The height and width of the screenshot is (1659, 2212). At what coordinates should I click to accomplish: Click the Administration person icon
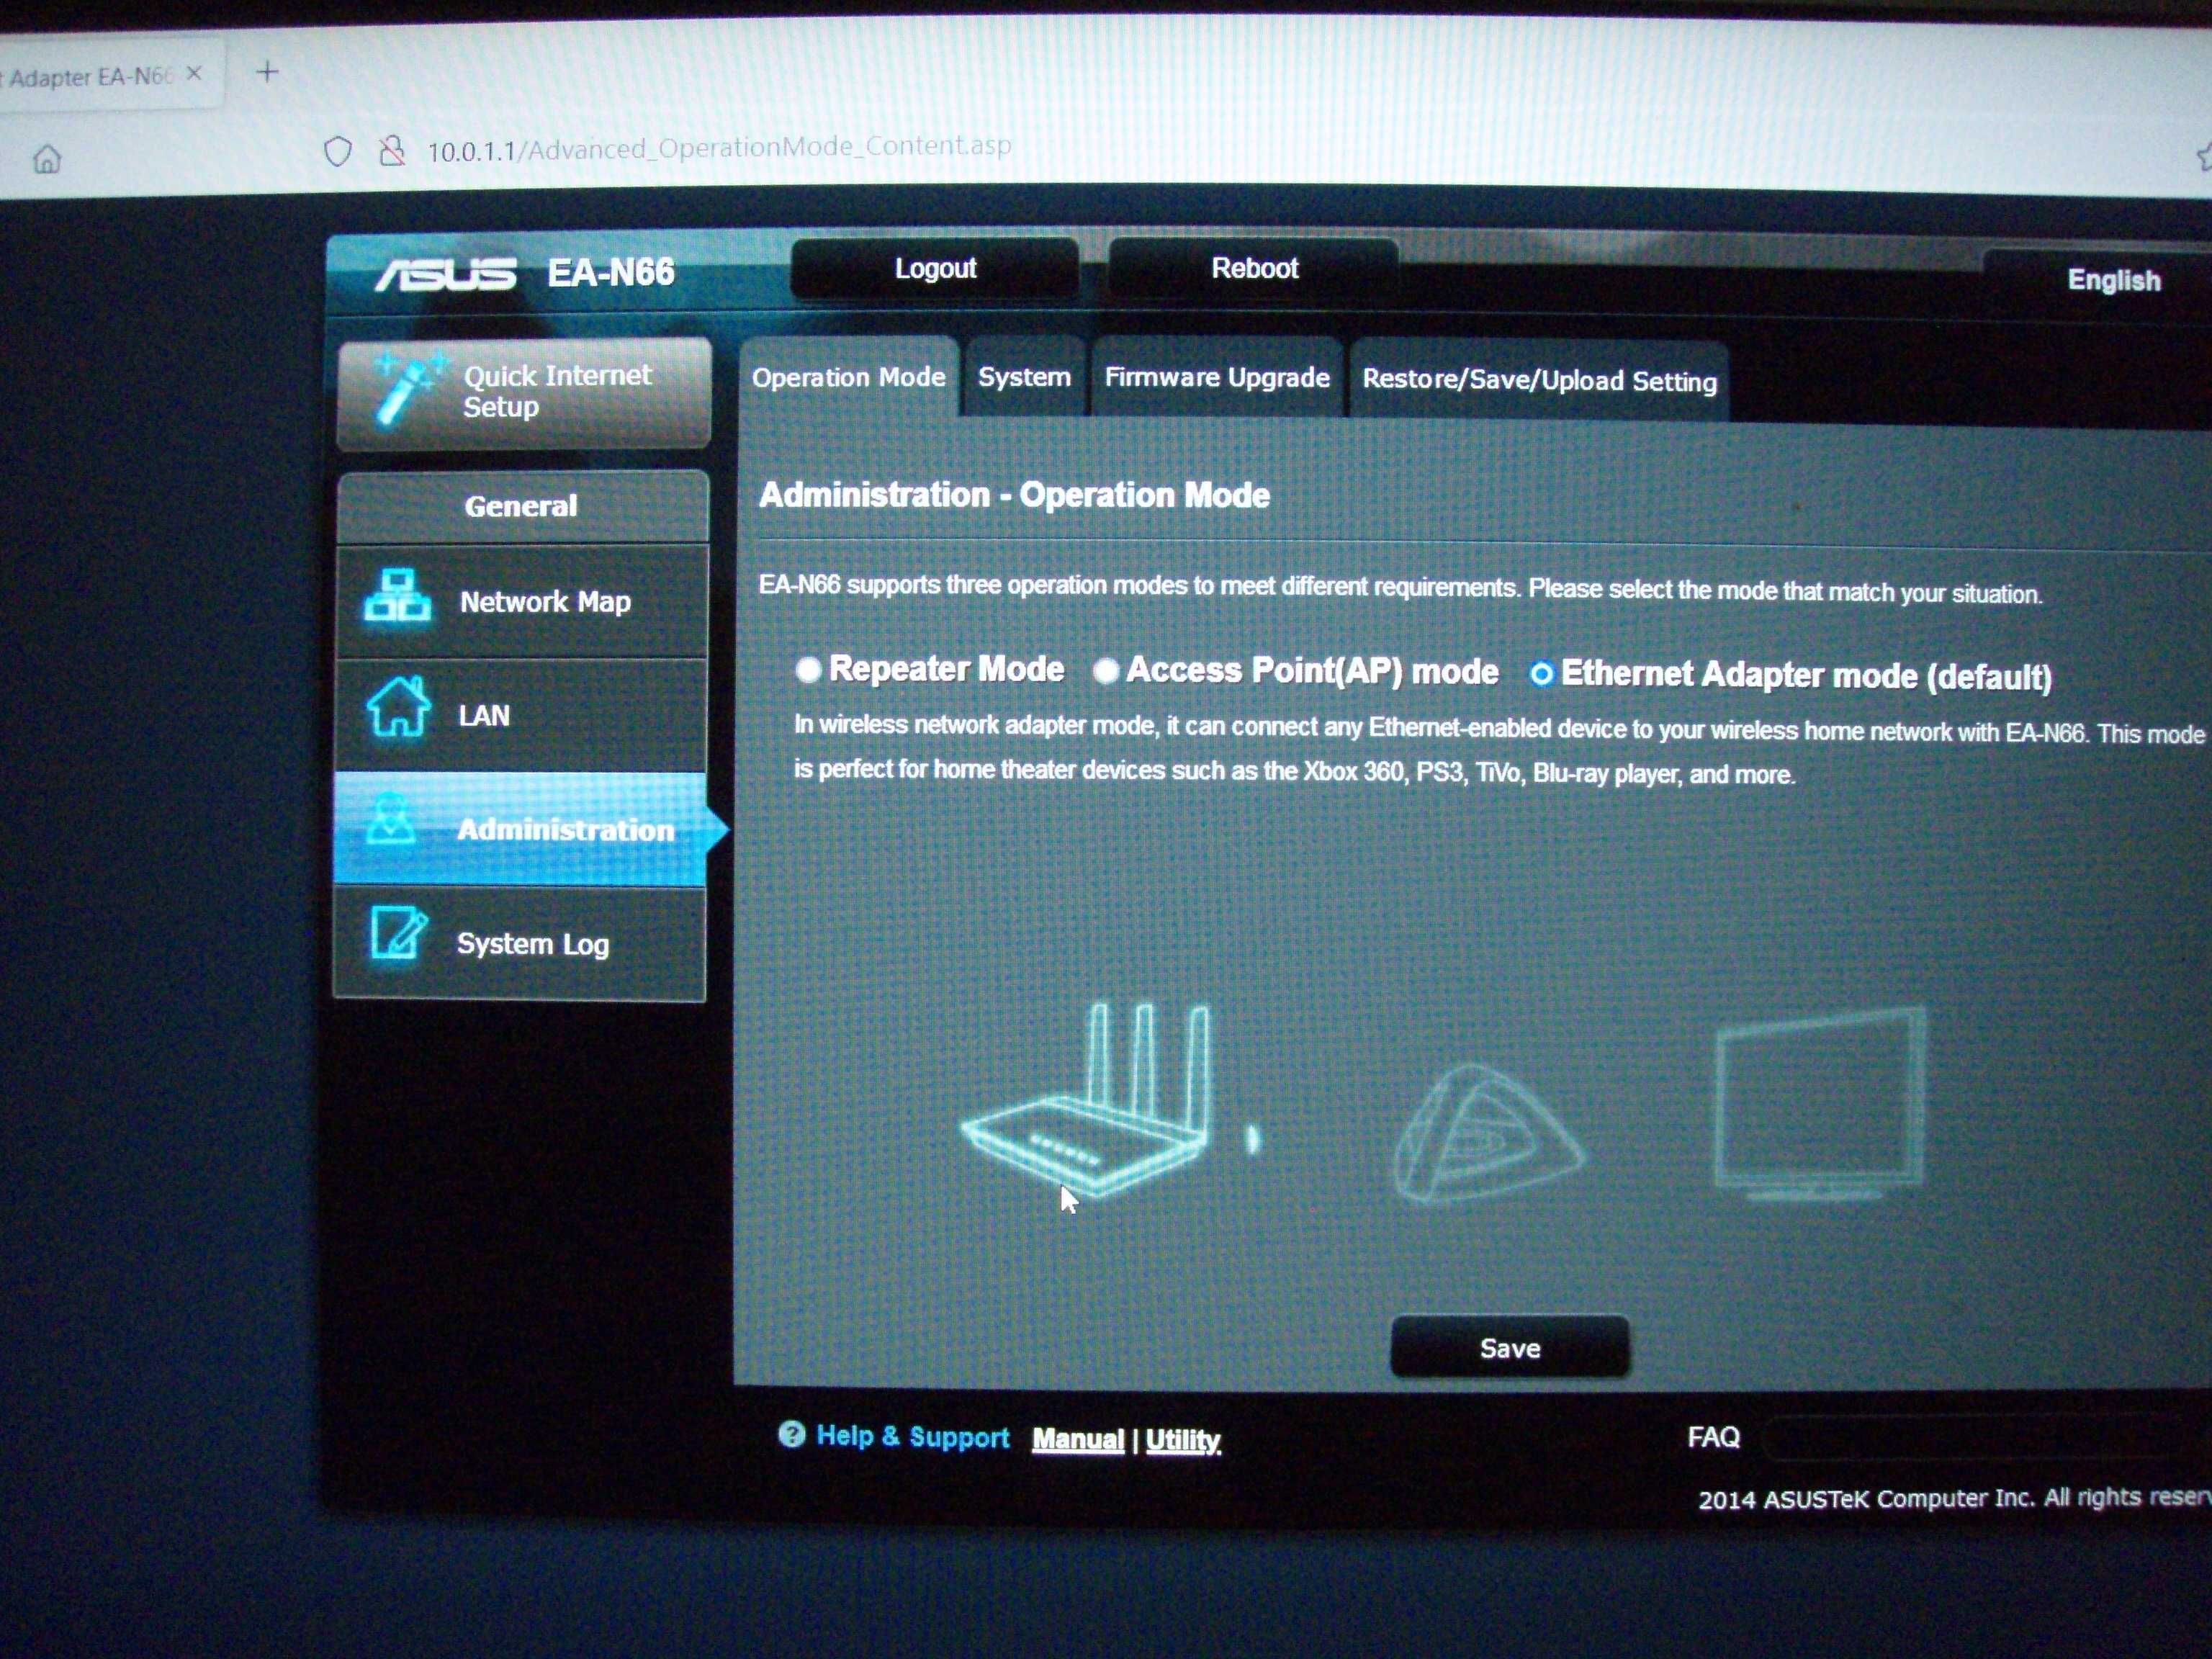(x=391, y=820)
